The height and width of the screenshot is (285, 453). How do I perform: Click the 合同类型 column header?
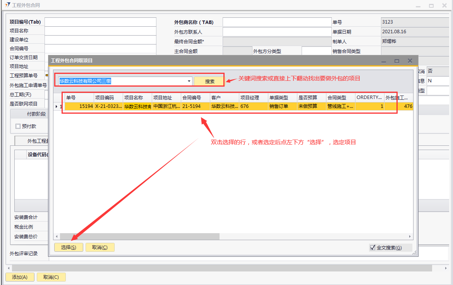(340, 97)
